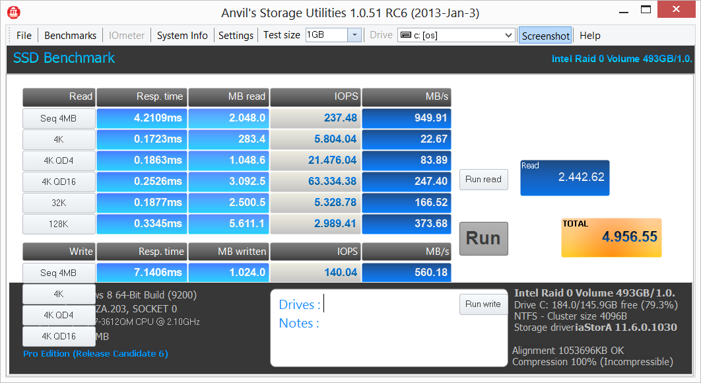Open the System Info menu
Viewport: 701px width, 383px height.
point(182,36)
